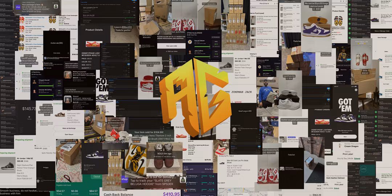Click the 'View your order' button
The height and width of the screenshot is (196, 392).
pyautogui.click(x=171, y=46)
